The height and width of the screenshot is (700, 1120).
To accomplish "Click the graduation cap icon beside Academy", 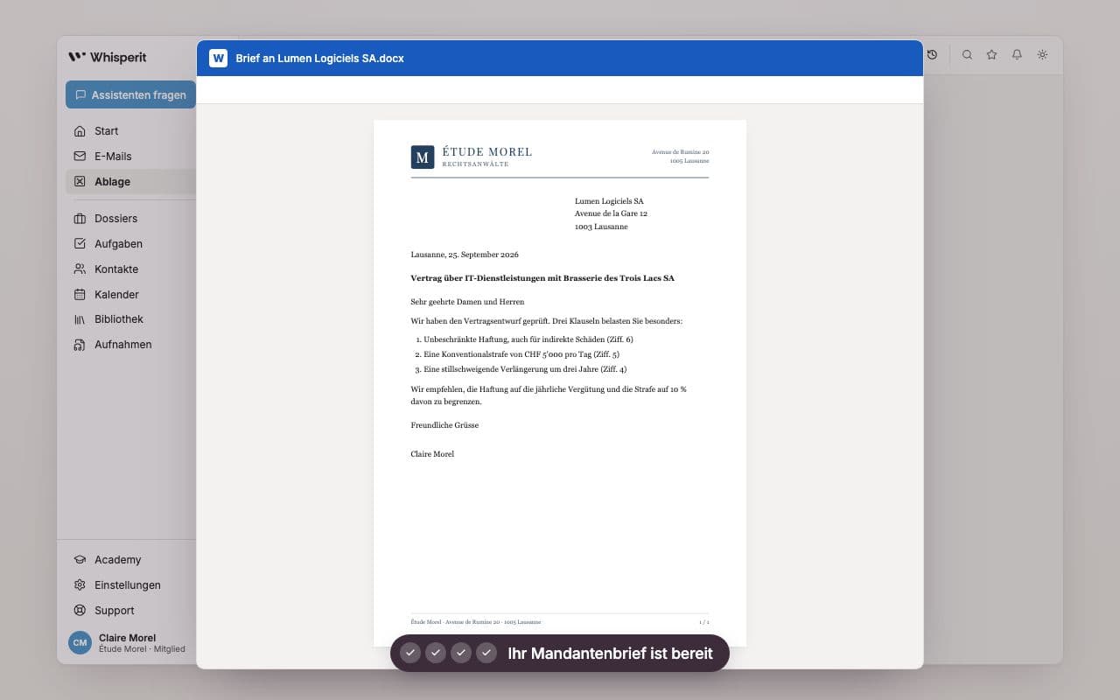I will click(x=80, y=560).
